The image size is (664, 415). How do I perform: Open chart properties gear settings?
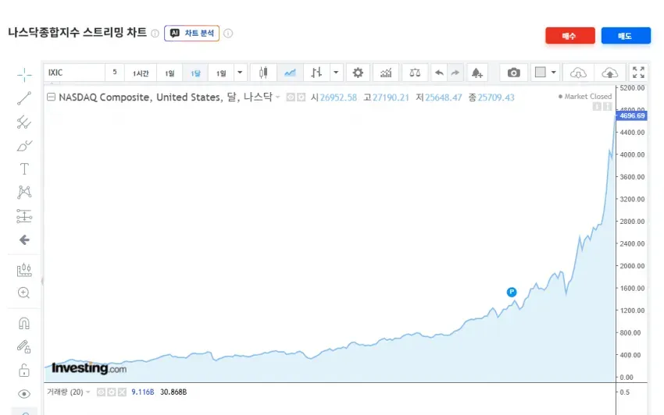[358, 73]
